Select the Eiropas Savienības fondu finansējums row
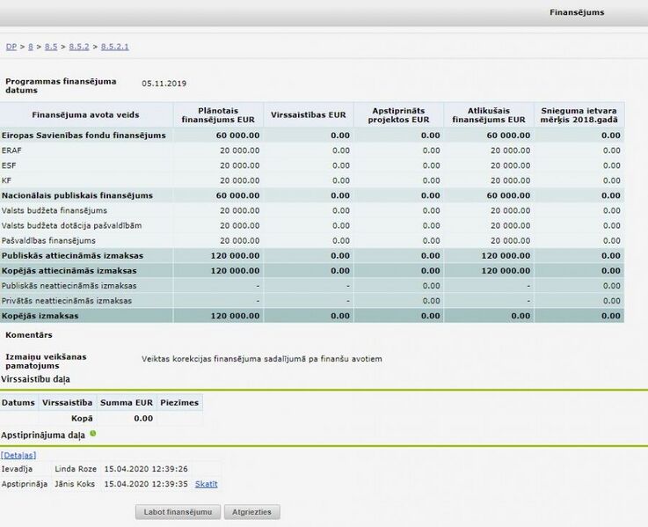The image size is (648, 527). click(312, 135)
